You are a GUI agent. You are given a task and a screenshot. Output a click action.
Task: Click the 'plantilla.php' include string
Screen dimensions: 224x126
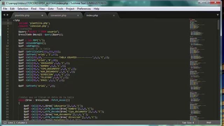[x=40, y=23]
